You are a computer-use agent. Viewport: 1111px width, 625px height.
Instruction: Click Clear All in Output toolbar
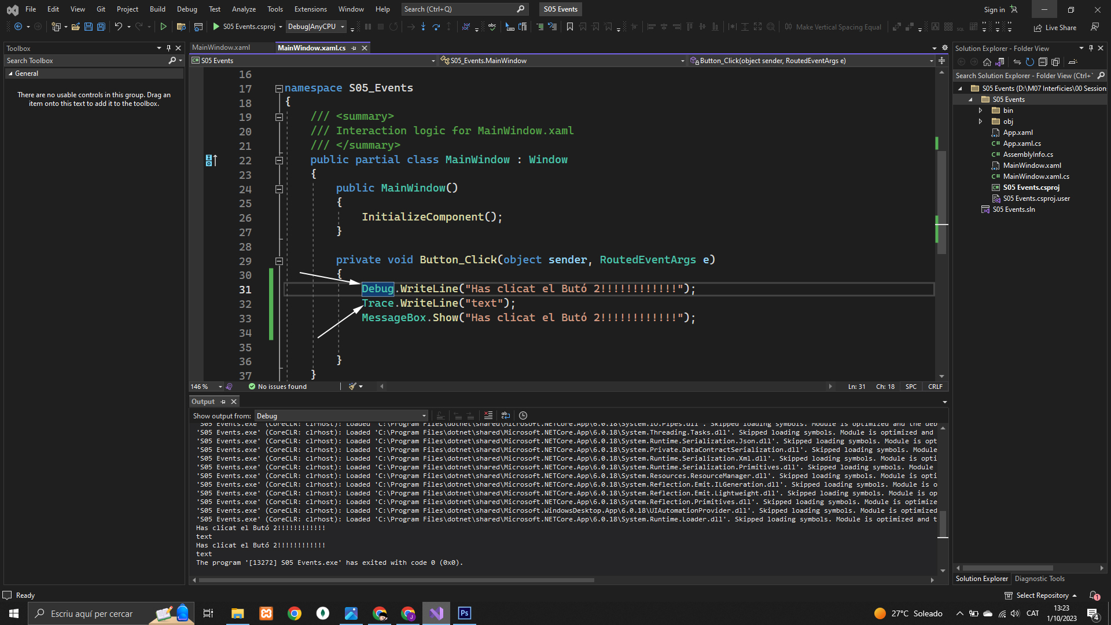tap(488, 416)
